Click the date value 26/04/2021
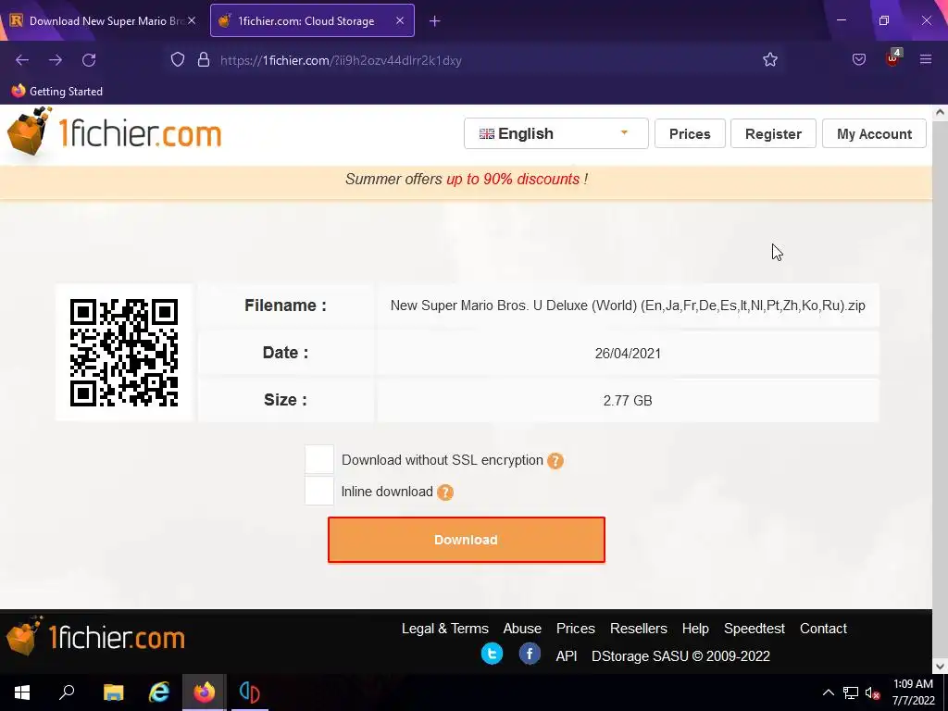948x711 pixels. point(628,353)
